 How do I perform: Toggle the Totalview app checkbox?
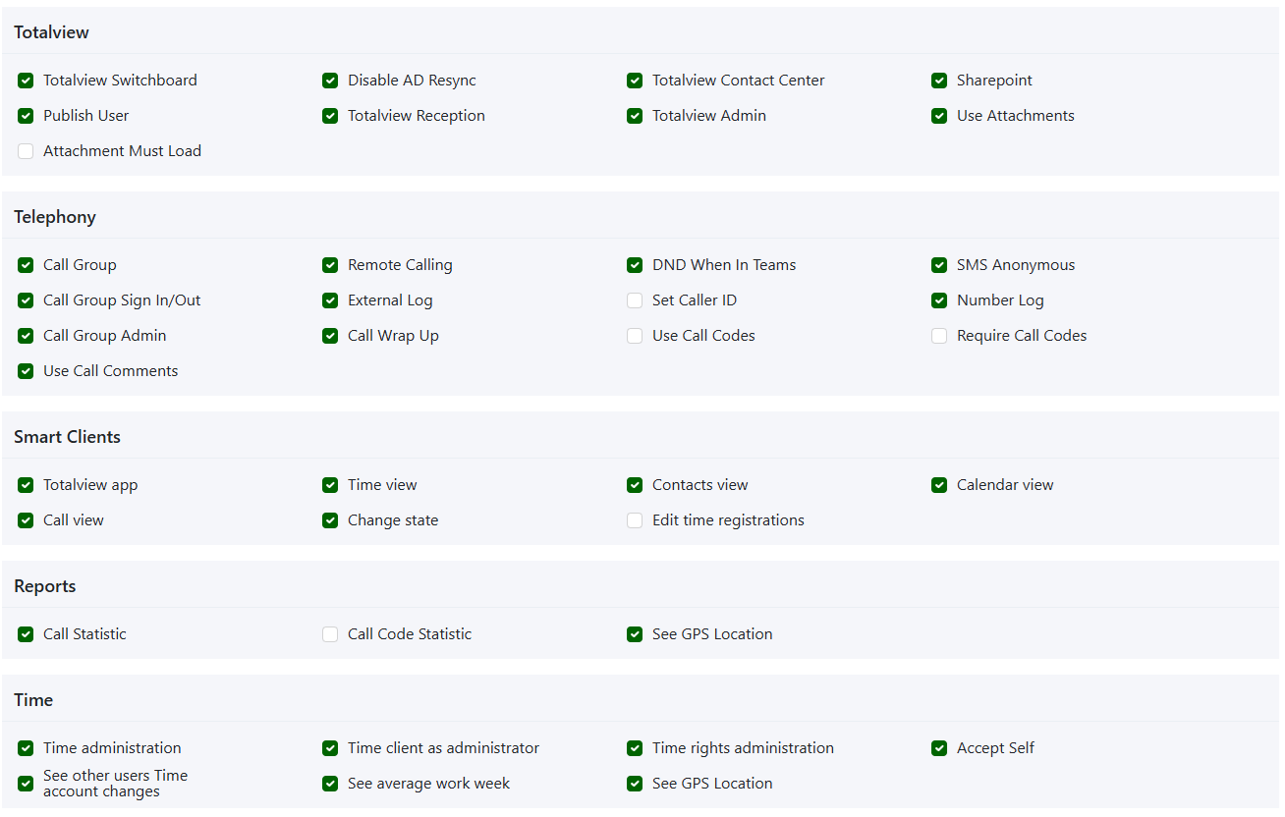point(26,485)
